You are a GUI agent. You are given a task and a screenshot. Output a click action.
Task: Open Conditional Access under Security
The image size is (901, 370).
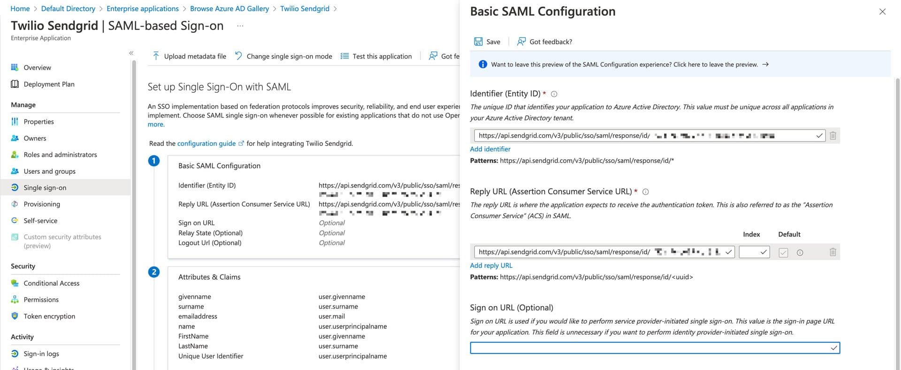tap(52, 283)
